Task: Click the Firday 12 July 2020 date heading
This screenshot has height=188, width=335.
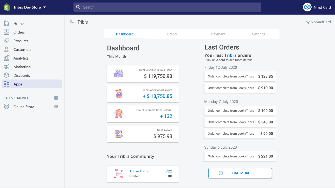Action: [221, 68]
